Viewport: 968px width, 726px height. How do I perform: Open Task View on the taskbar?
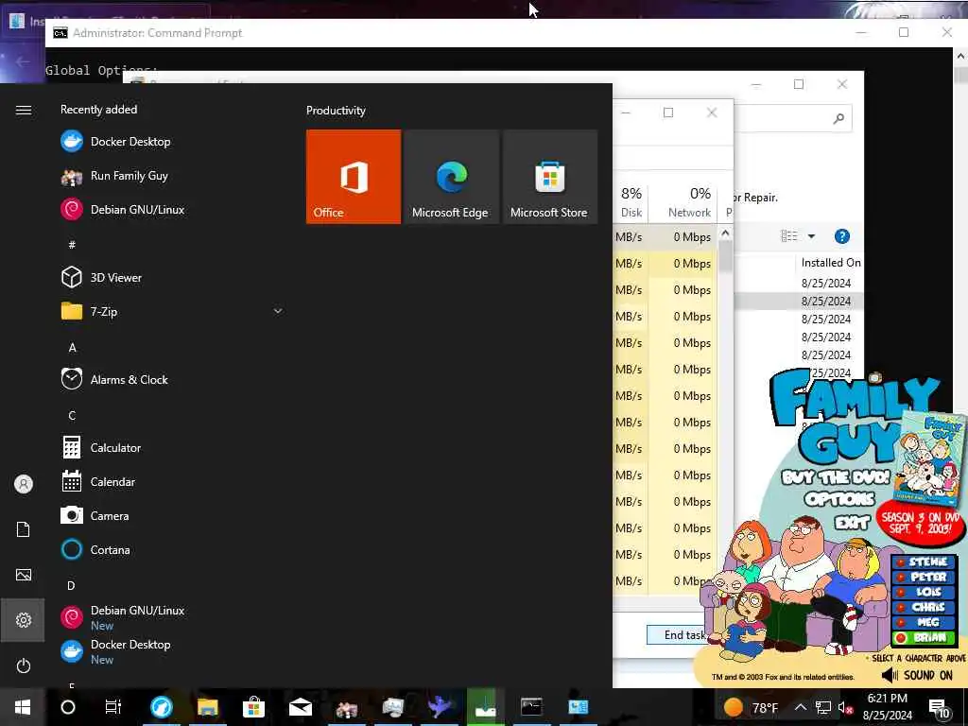click(x=113, y=707)
